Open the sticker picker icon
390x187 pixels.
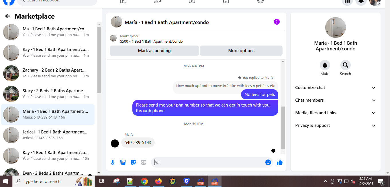tap(133, 162)
